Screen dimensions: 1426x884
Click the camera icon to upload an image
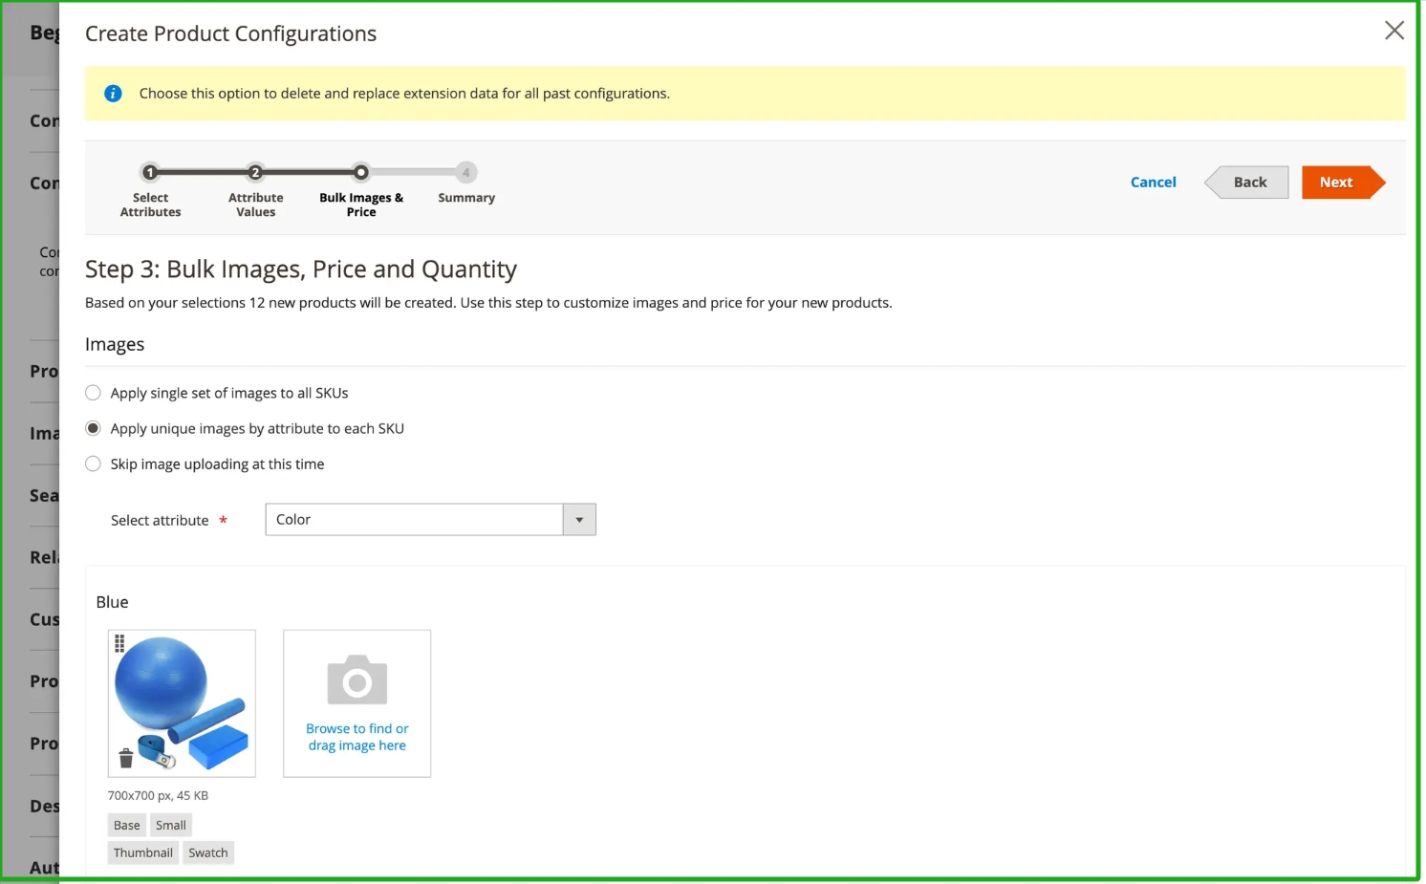pos(356,679)
